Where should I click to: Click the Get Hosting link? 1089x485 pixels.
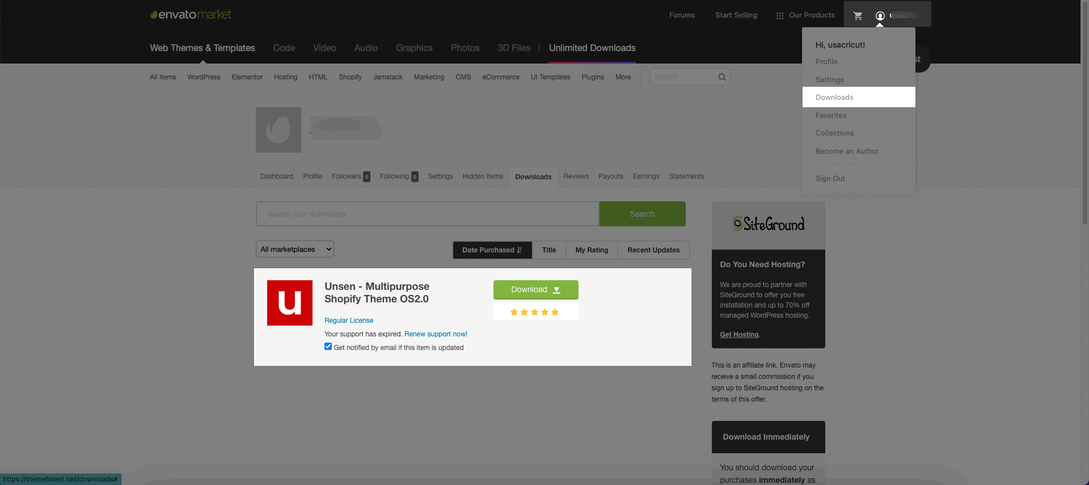point(739,335)
